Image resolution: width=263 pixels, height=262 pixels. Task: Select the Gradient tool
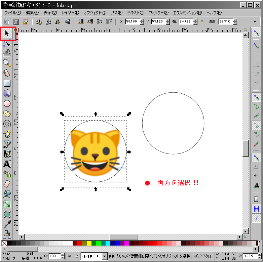[7, 204]
